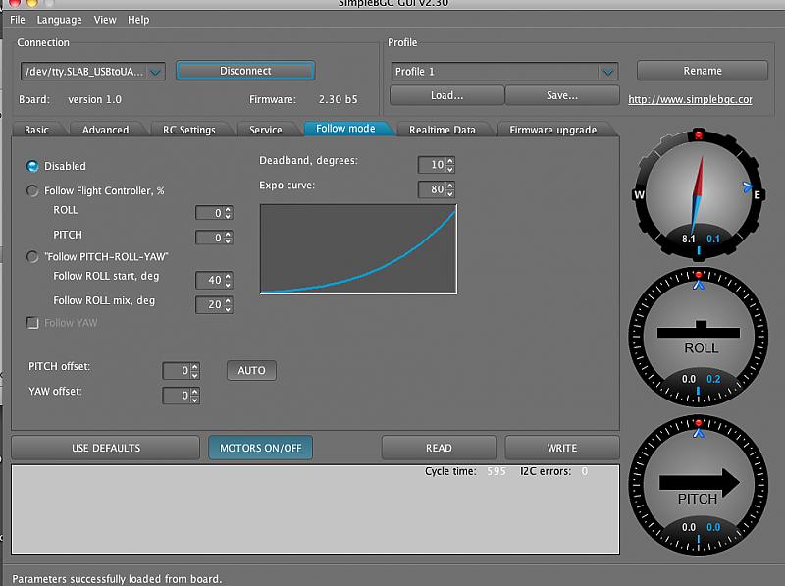Select the Disabled follow mode radio button
The height and width of the screenshot is (586, 785).
click(x=32, y=166)
